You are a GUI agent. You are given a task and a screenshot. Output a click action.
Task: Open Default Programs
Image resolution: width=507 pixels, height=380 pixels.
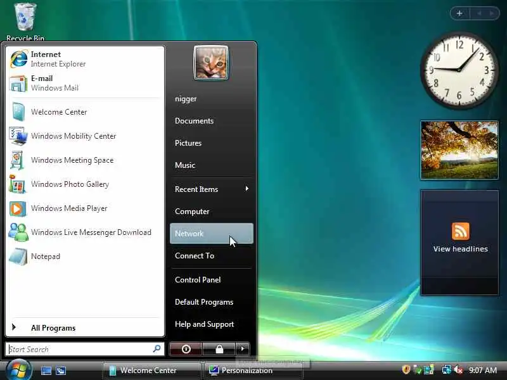[212, 302]
